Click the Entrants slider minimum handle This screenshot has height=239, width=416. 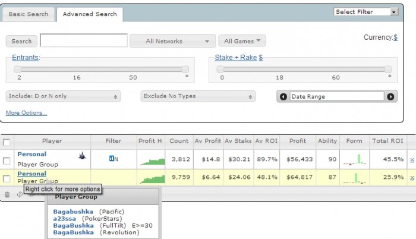coord(17,70)
